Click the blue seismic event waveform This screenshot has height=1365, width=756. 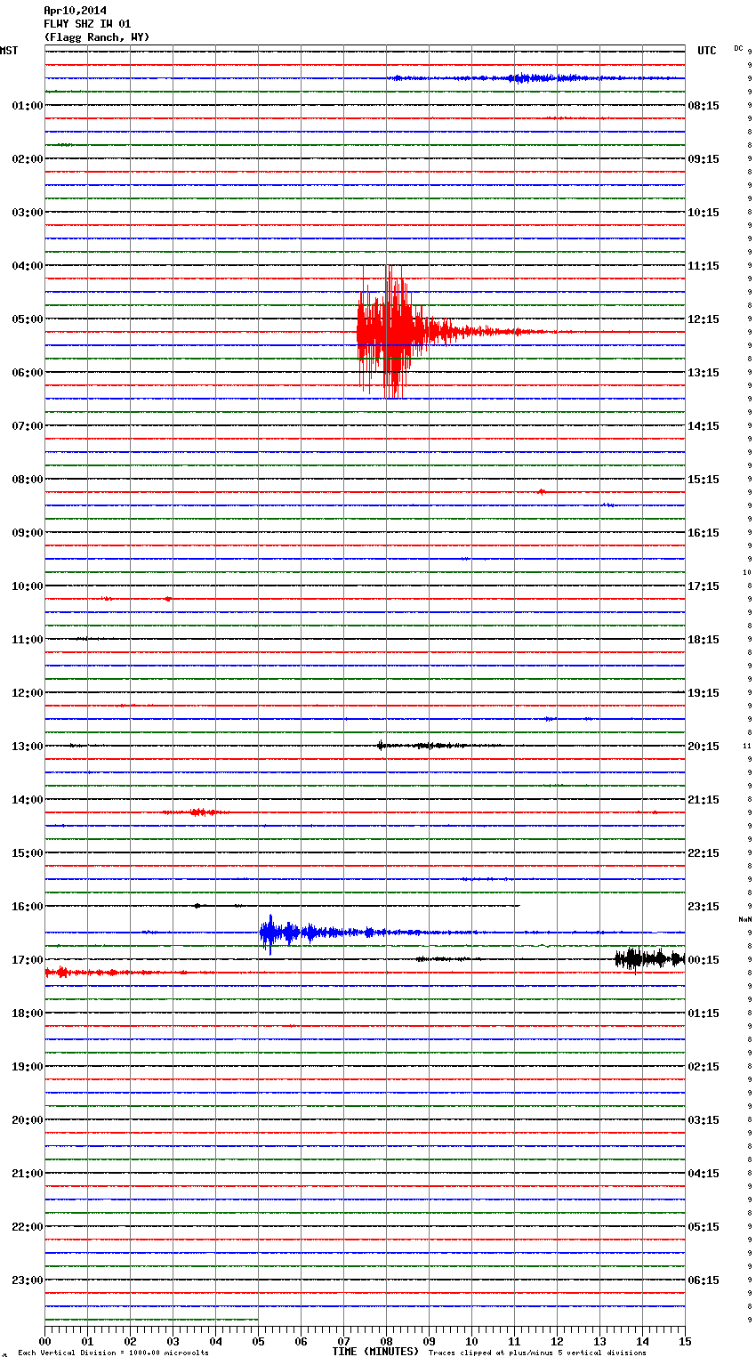pyautogui.click(x=285, y=933)
